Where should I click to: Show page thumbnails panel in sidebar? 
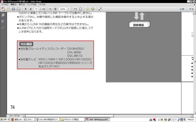coord(3,15)
